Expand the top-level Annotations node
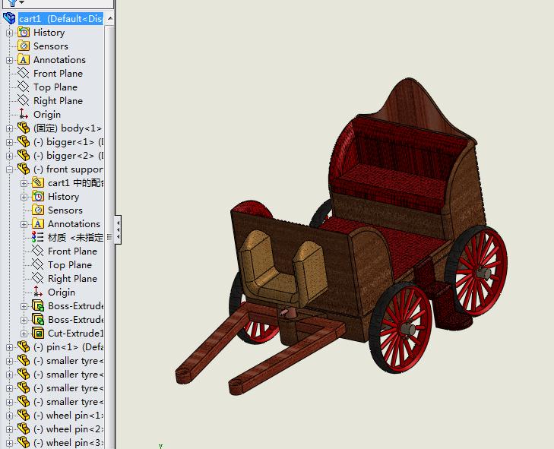 tap(10, 60)
